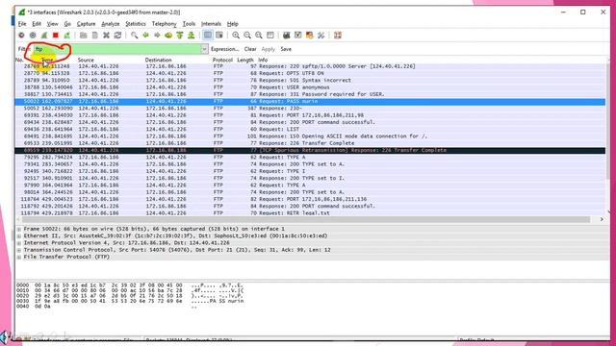Select packet 'Request: RETR legal.txt'
Screen dimensions: 616x346
click(x=310, y=213)
